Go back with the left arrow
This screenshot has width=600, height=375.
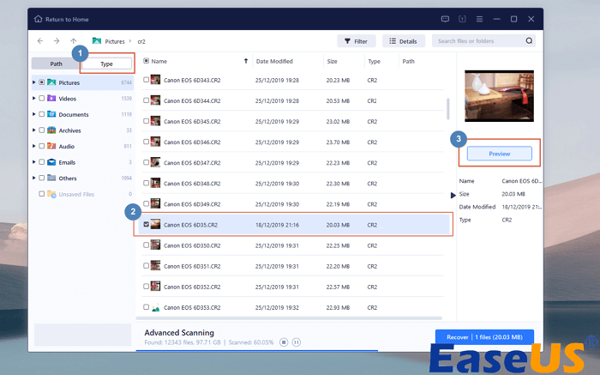coord(40,40)
